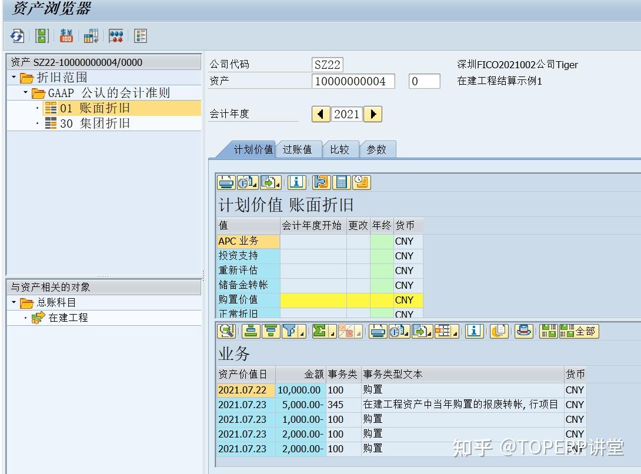This screenshot has width=641, height=474.
Task: Click the info icon in planned values toolbar
Action: point(296,182)
